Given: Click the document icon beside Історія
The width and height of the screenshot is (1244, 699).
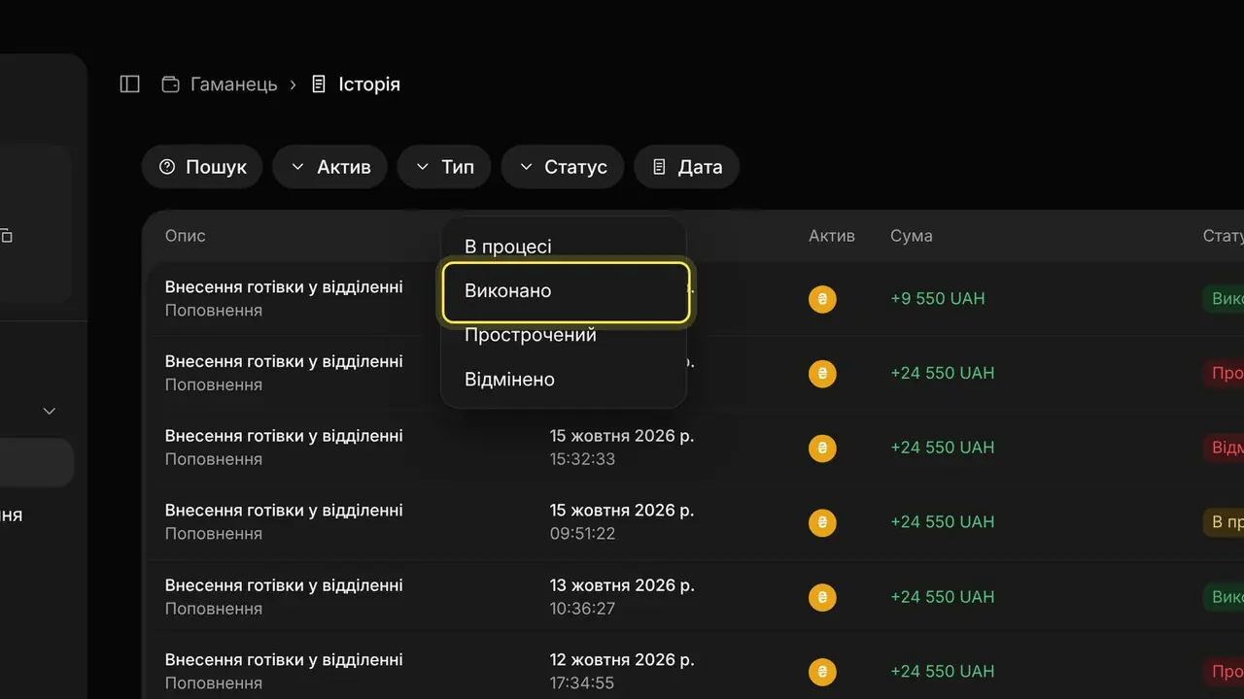Looking at the screenshot, I should coord(318,84).
